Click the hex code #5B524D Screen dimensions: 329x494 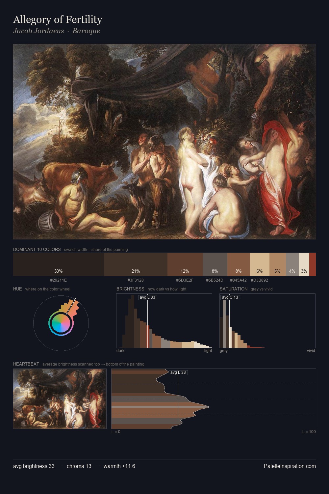215,280
